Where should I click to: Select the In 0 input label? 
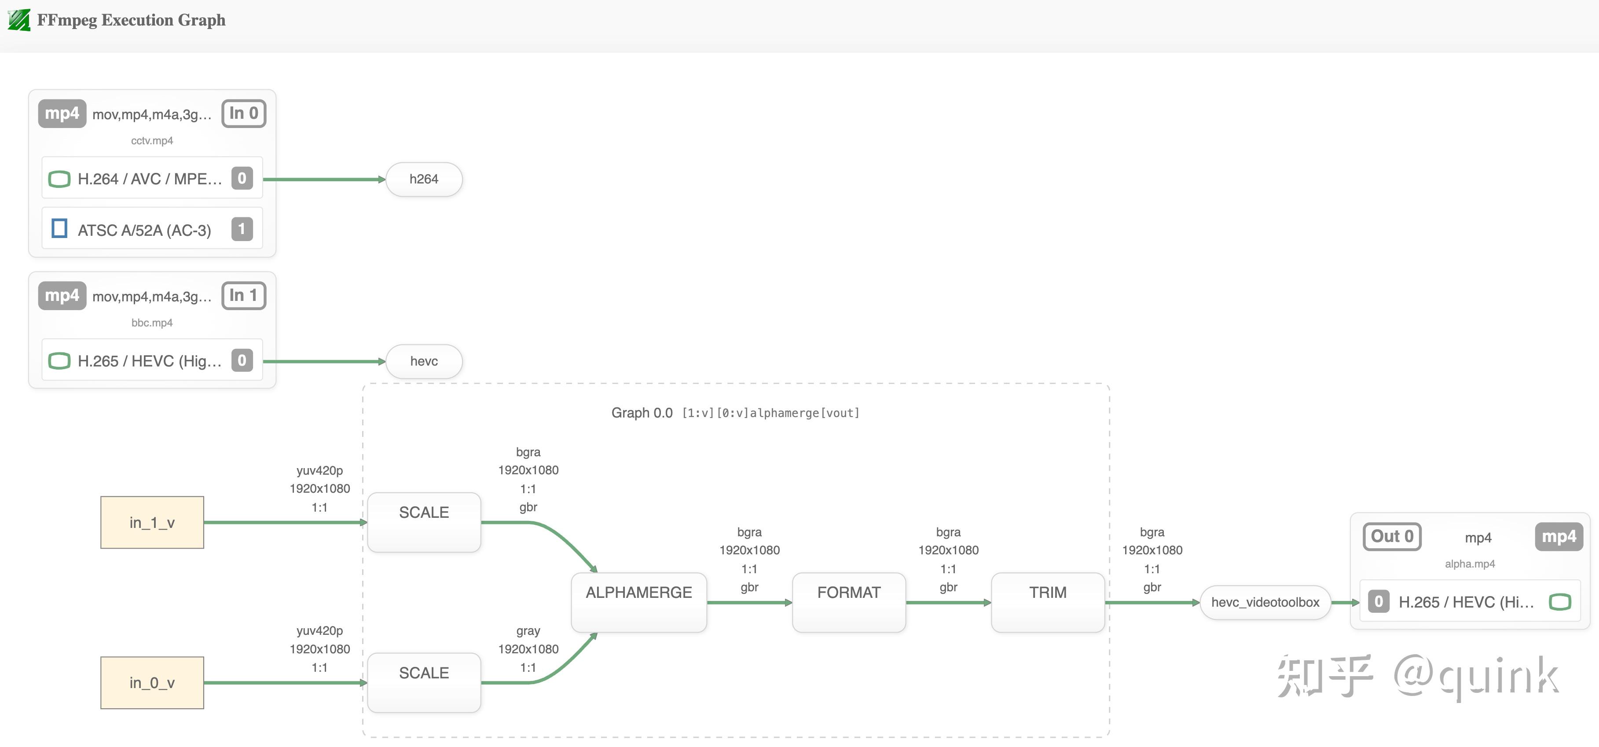244,114
